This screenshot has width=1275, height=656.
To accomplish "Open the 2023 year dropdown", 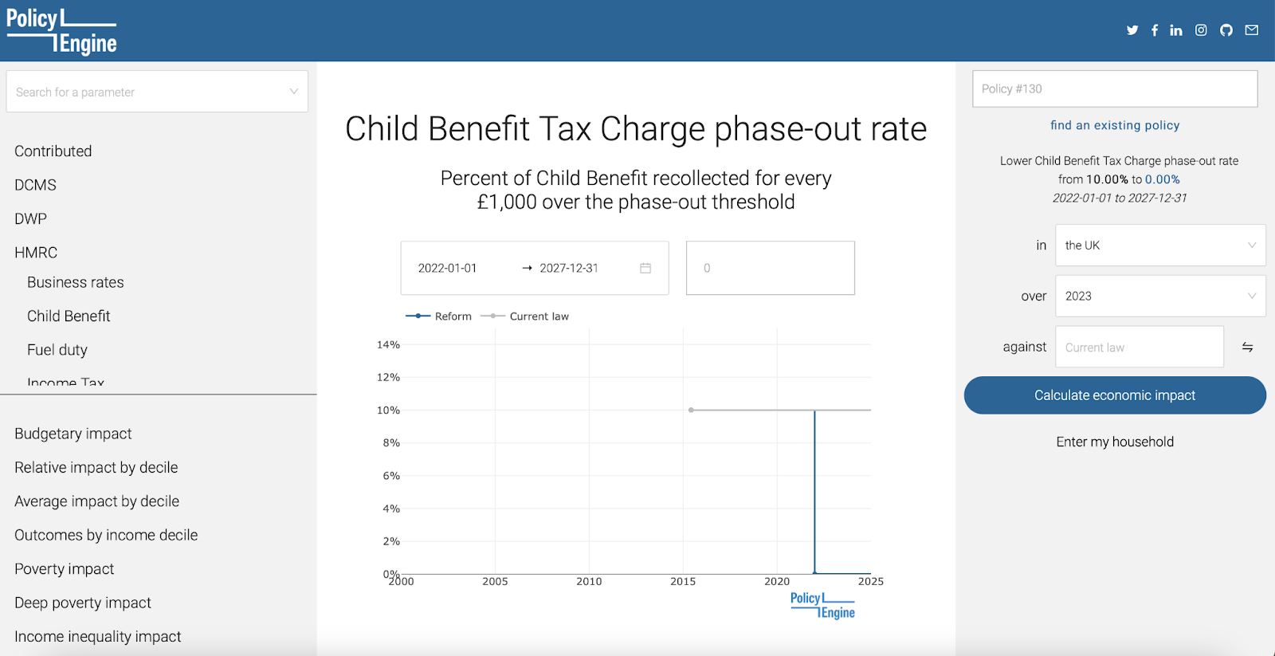I will click(x=1159, y=296).
